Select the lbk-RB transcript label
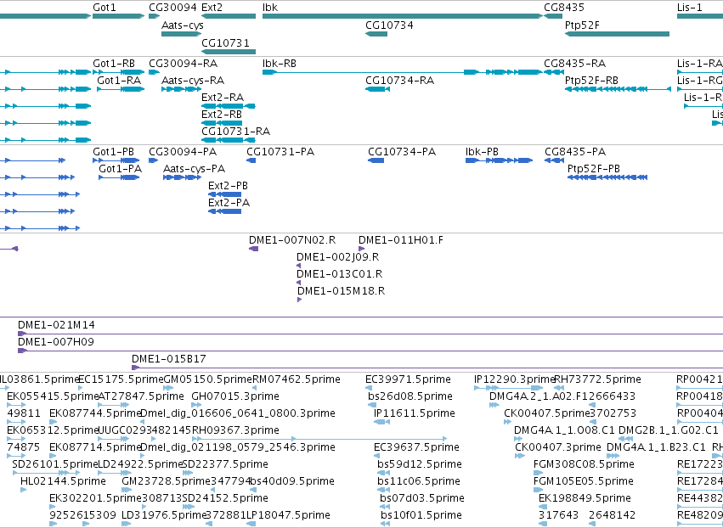 pyautogui.click(x=280, y=63)
